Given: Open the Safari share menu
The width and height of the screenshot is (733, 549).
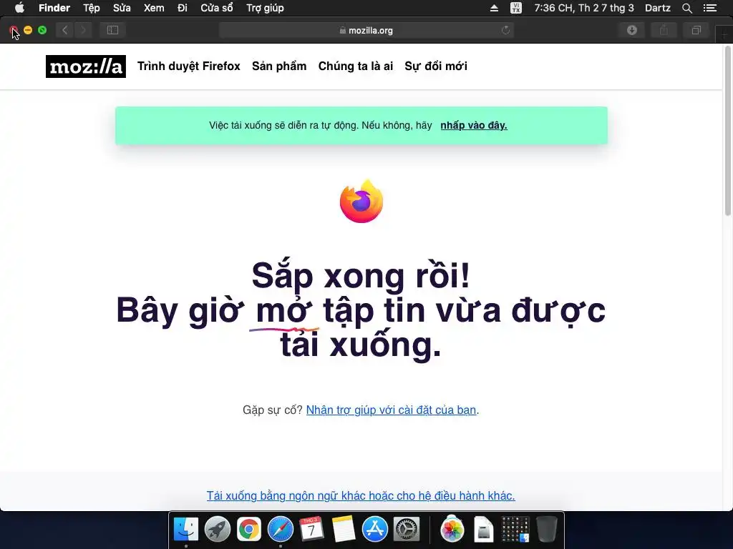Looking at the screenshot, I should [664, 30].
